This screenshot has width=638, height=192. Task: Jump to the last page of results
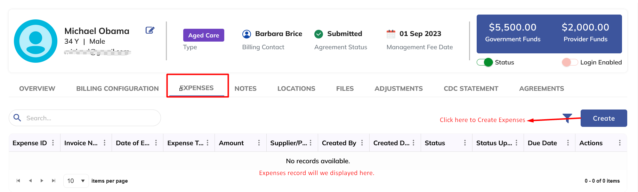(x=54, y=181)
